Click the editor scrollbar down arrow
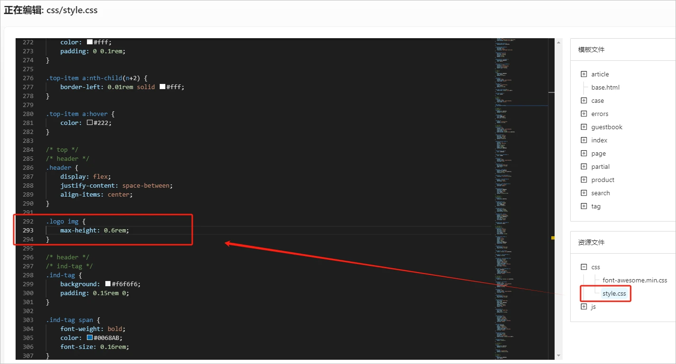 click(x=558, y=356)
